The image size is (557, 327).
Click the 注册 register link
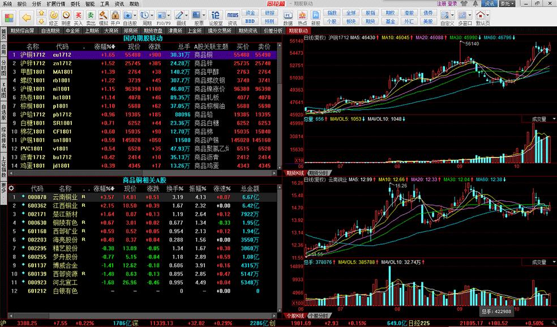441,3
